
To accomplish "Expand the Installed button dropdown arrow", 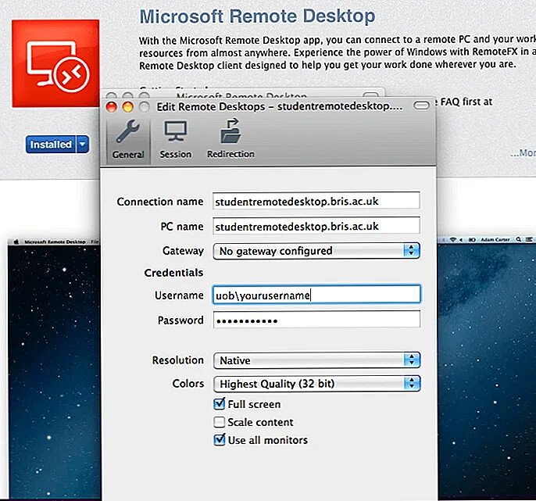I will [x=83, y=145].
